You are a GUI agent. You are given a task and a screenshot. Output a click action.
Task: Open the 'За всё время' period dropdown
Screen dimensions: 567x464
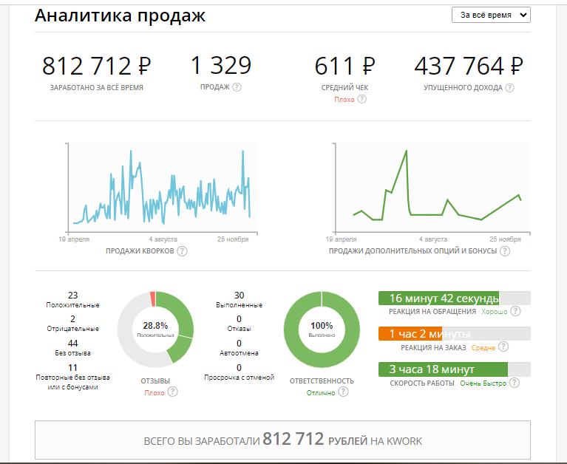point(491,16)
